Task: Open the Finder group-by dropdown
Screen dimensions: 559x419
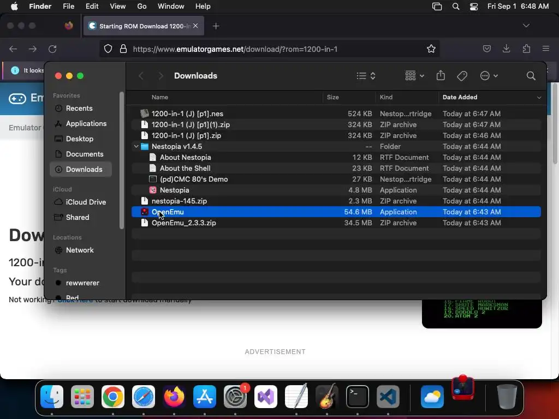Action: tap(415, 75)
